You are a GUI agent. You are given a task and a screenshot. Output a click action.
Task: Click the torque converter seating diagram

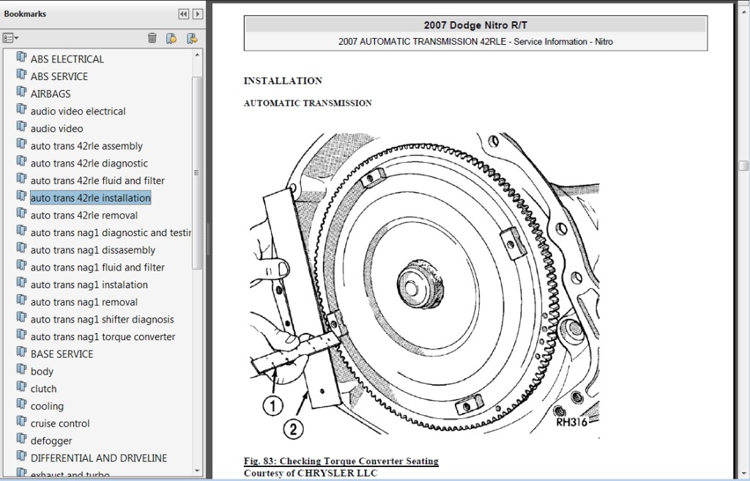tap(425, 285)
